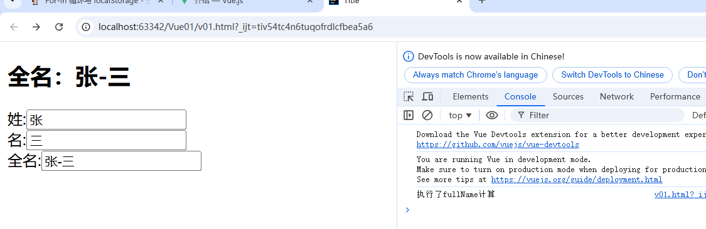The width and height of the screenshot is (706, 229).
Task: Activate the inspect element selector icon
Action: click(x=409, y=96)
